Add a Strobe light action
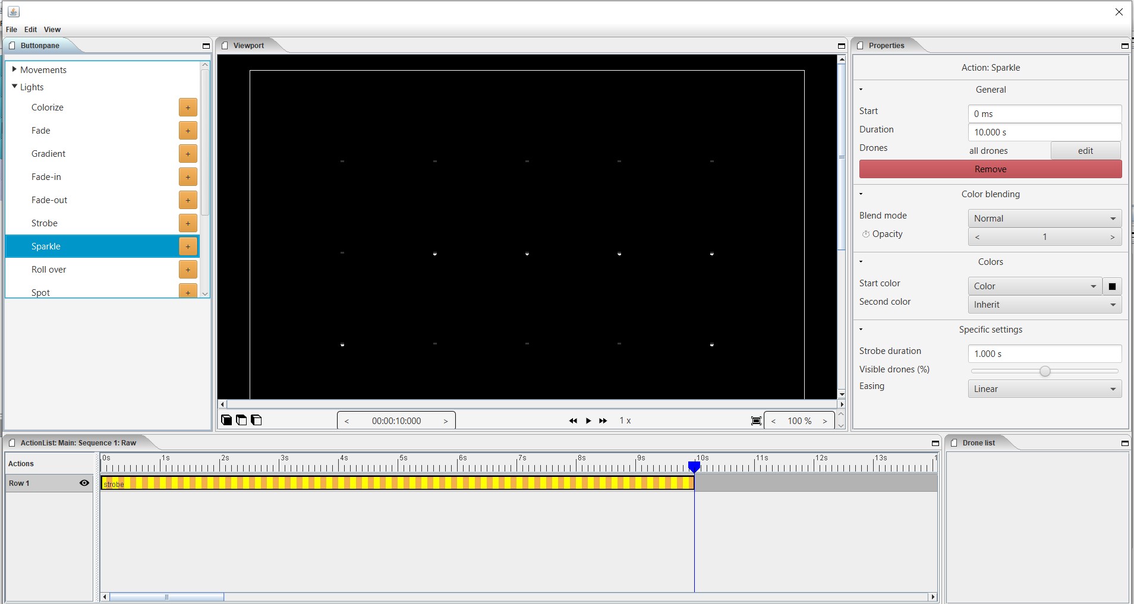The image size is (1134, 604). 188,223
